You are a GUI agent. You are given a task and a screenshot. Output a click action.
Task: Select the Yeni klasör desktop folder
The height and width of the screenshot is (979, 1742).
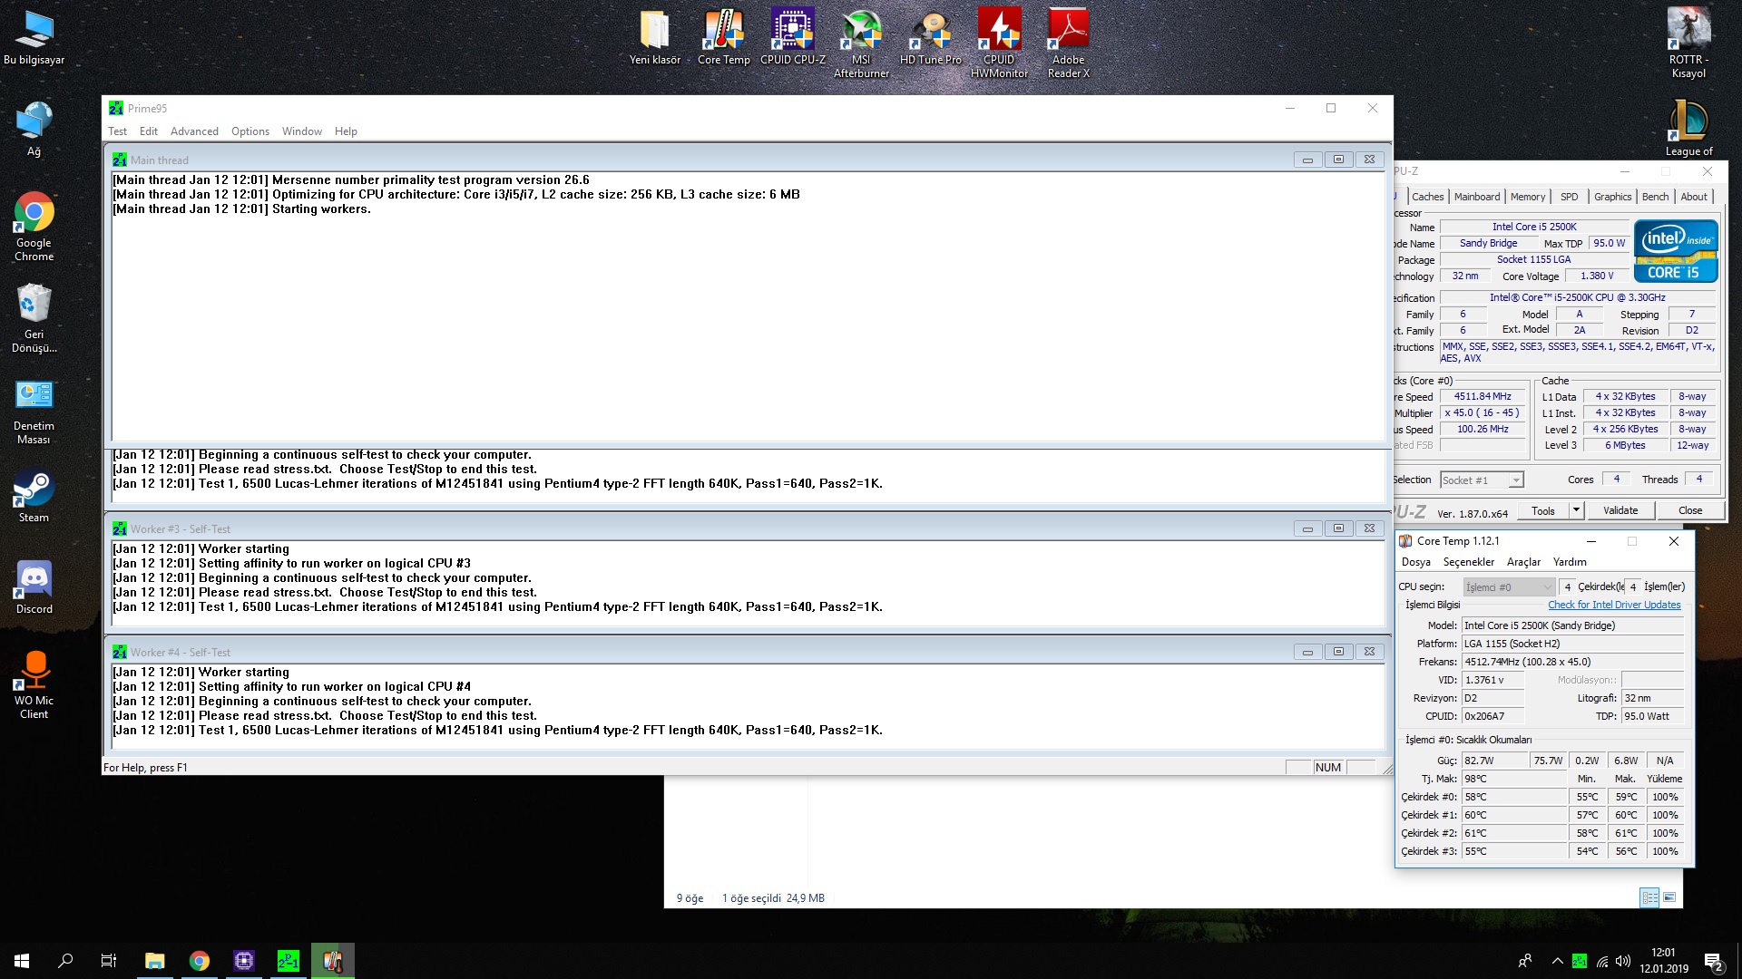pyautogui.click(x=654, y=37)
